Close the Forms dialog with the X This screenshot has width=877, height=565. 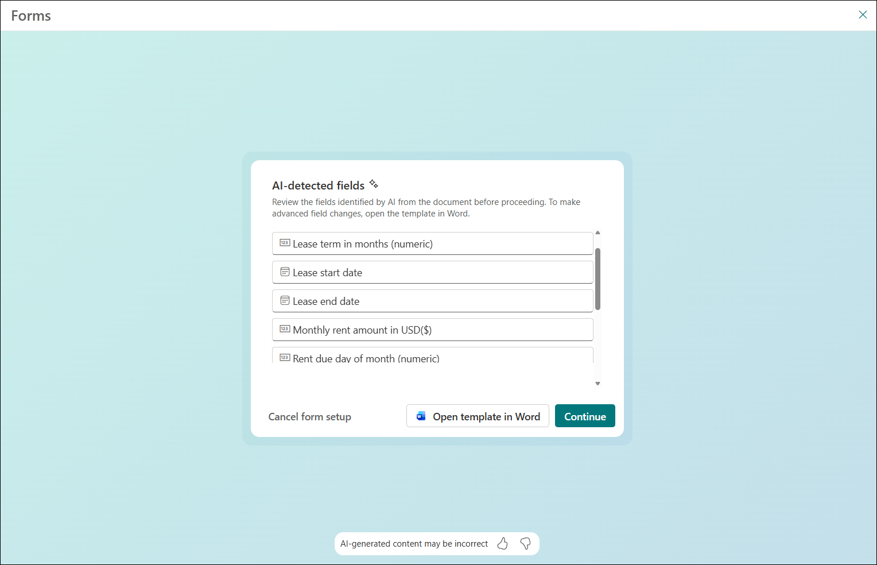pyautogui.click(x=863, y=15)
